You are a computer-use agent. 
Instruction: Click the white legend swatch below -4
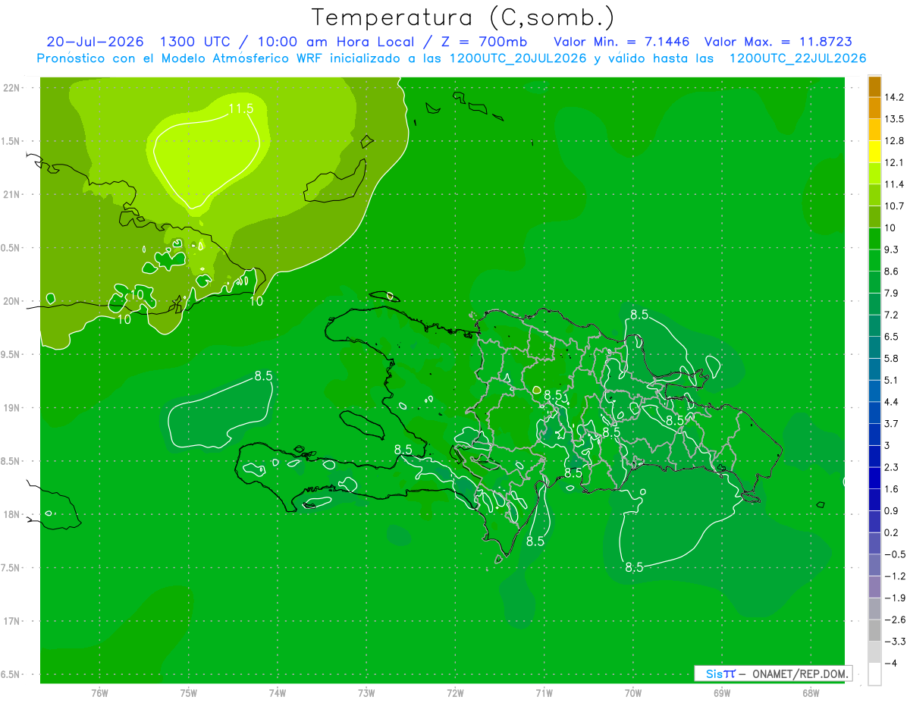874,674
